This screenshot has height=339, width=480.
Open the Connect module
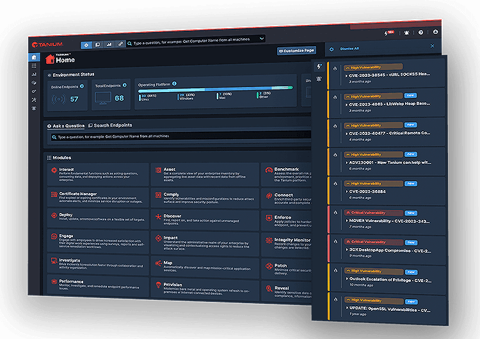[x=287, y=198]
